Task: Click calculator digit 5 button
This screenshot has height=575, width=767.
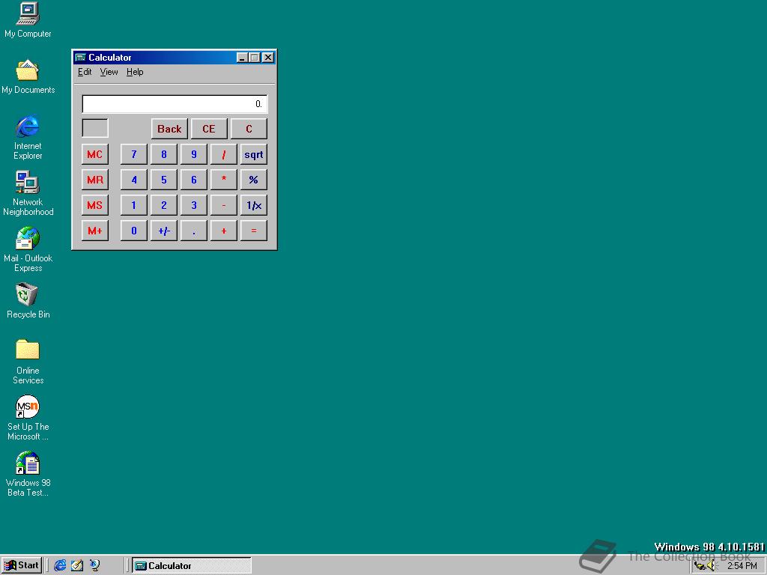Action: click(x=164, y=180)
